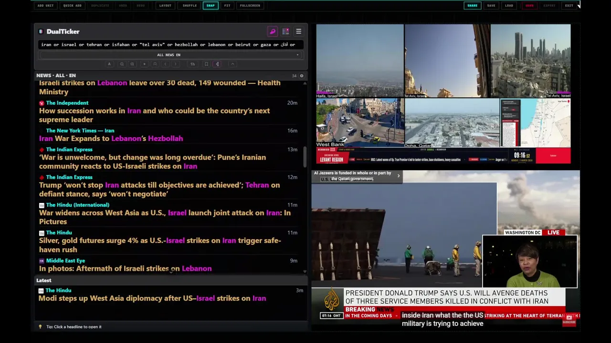
Task: Select the FIT toolbar item
Action: point(227,6)
